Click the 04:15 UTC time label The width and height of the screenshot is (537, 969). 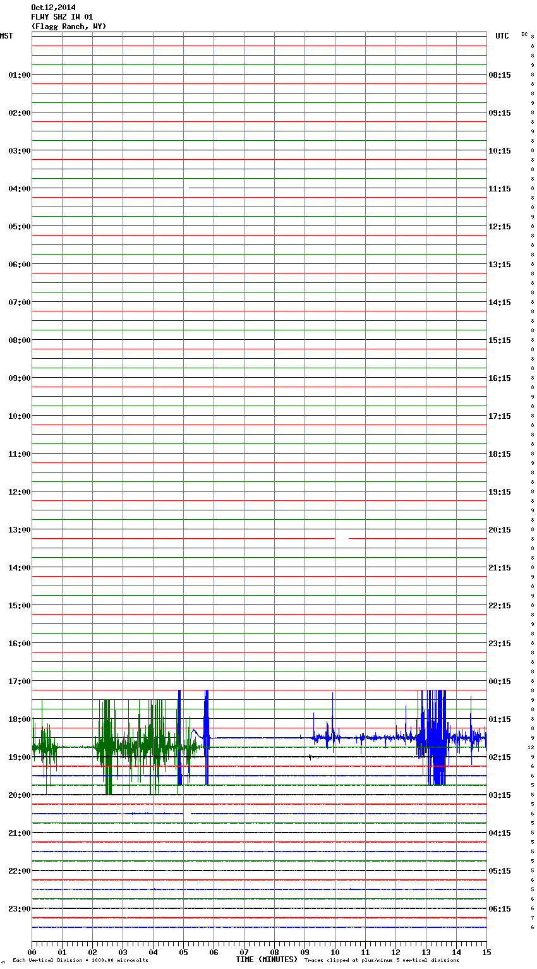coord(500,833)
